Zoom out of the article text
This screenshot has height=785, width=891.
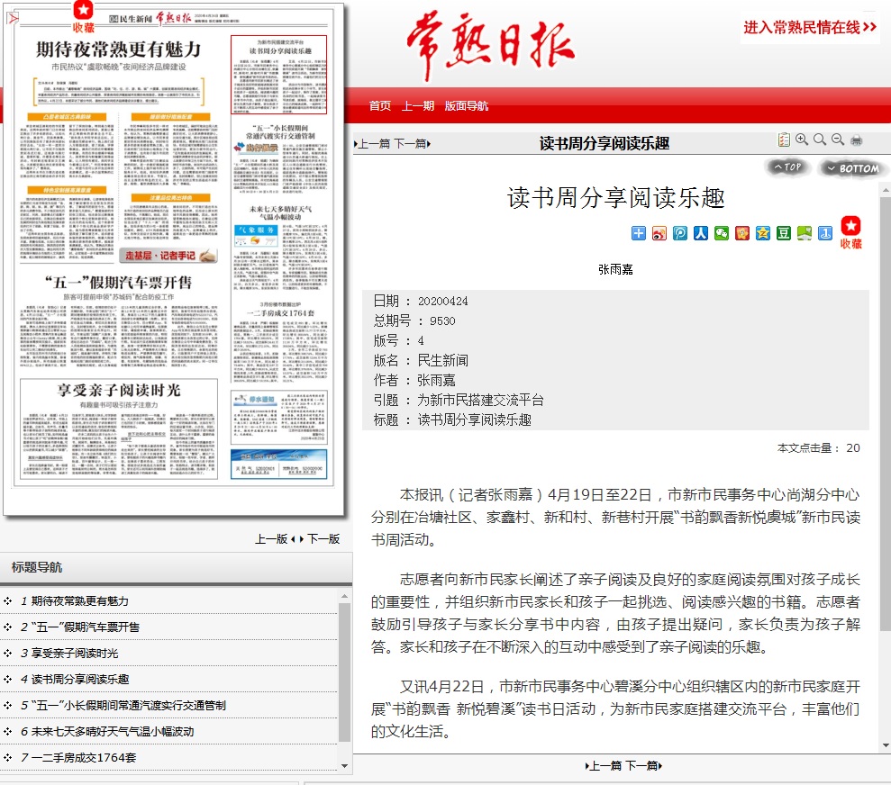coord(838,140)
